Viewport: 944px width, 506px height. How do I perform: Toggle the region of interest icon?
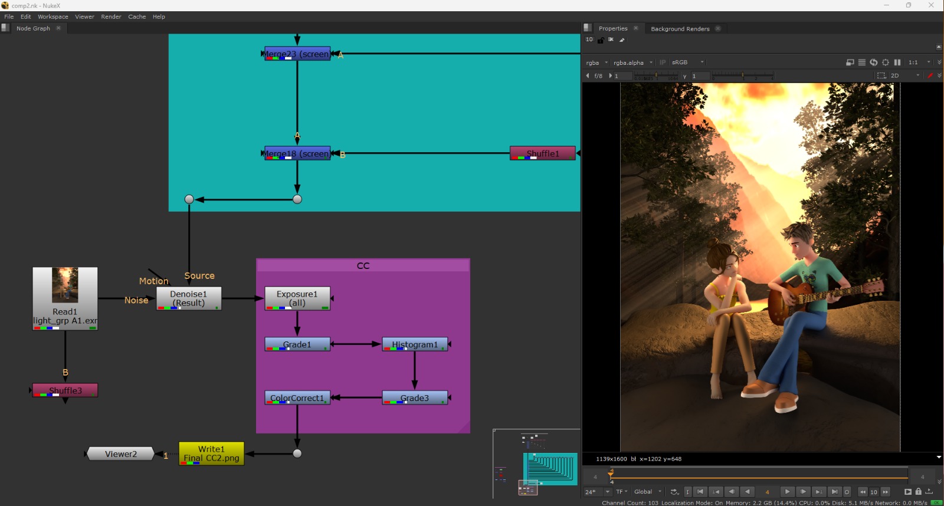click(x=881, y=75)
